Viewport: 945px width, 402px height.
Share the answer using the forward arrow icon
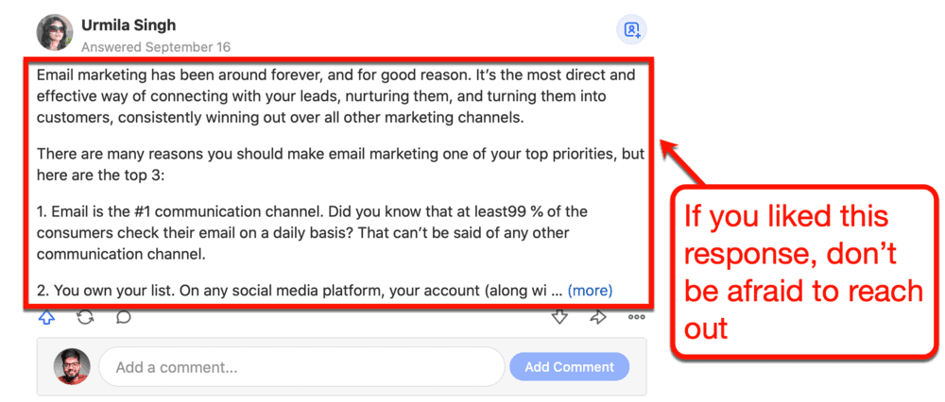coord(598,317)
